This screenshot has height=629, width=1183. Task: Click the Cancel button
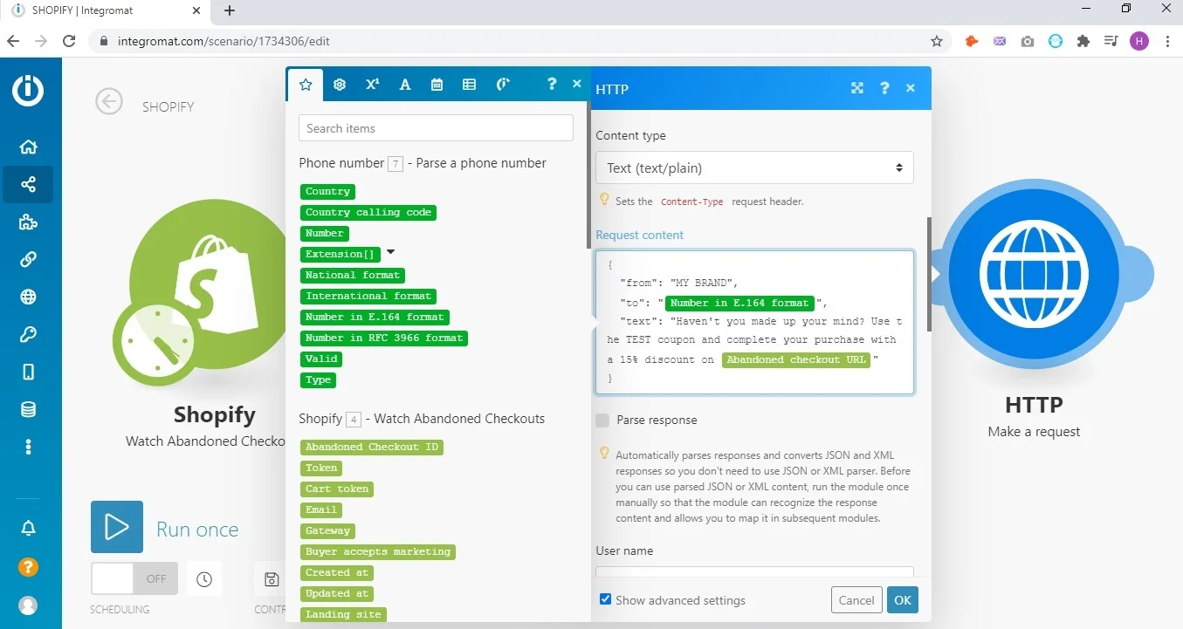click(856, 599)
